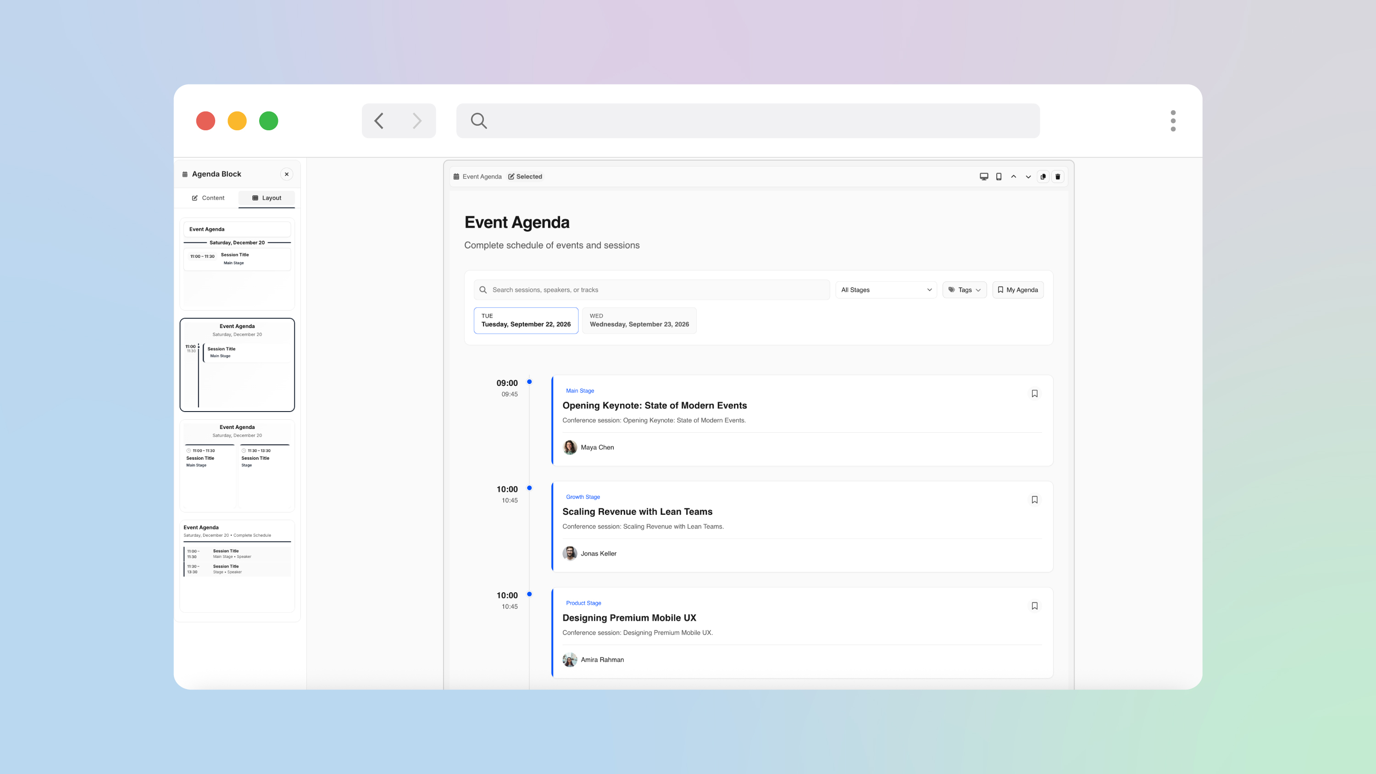Switch to desktop preview mode

(983, 176)
